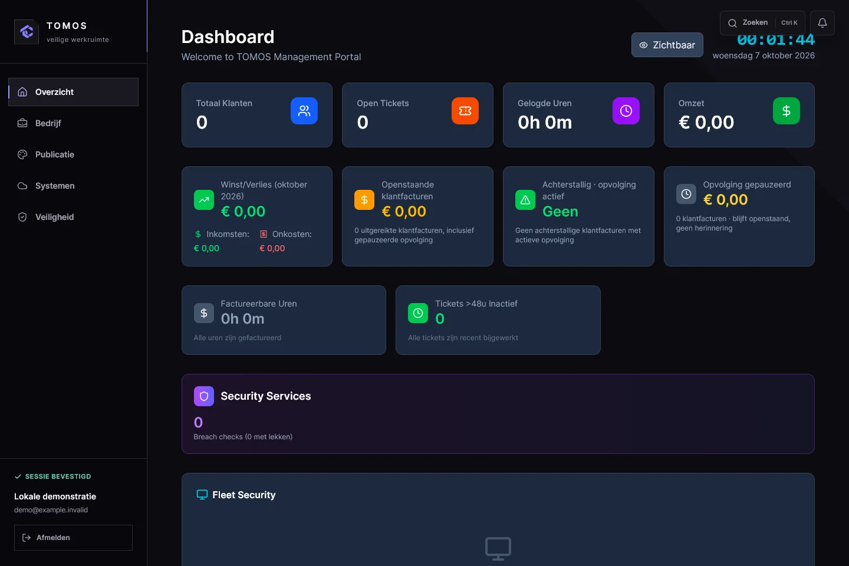
Task: Click Alle uren zijn gefactureerd text
Action: [x=238, y=338]
